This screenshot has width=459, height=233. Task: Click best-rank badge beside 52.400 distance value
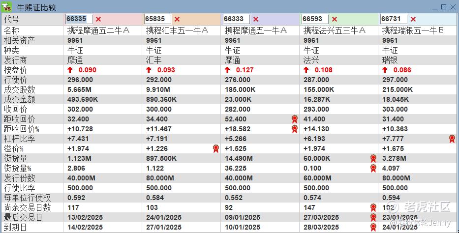click(295, 119)
